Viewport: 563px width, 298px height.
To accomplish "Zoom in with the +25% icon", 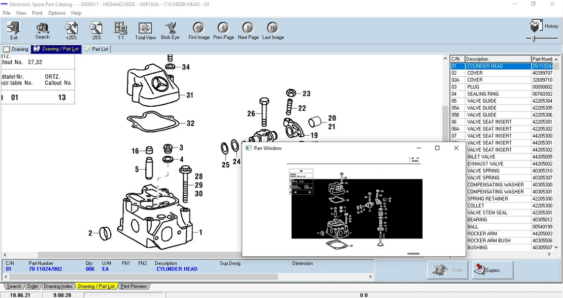I will [x=71, y=30].
